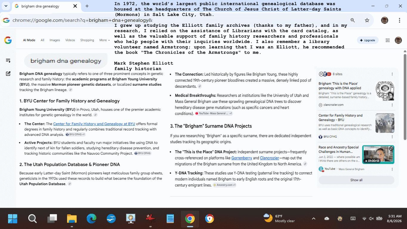This screenshot has width=407, height=229.
Task: Open the Wi-Fi network icon in the tray
Action: point(364,219)
